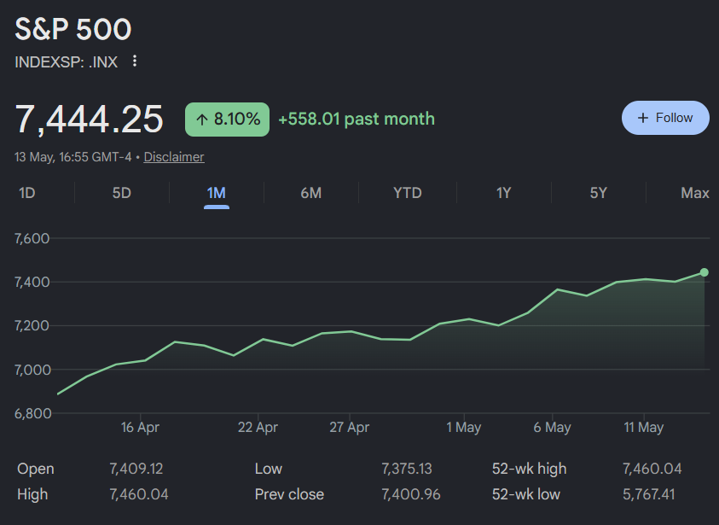The height and width of the screenshot is (525, 719).
Task: Click the green up-arrow 8.10% badge
Action: tap(227, 120)
